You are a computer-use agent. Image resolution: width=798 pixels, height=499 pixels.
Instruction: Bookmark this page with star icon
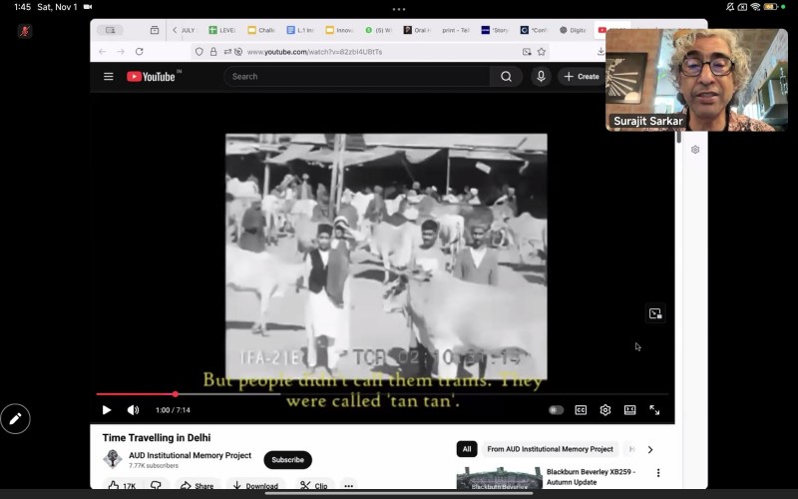(542, 52)
